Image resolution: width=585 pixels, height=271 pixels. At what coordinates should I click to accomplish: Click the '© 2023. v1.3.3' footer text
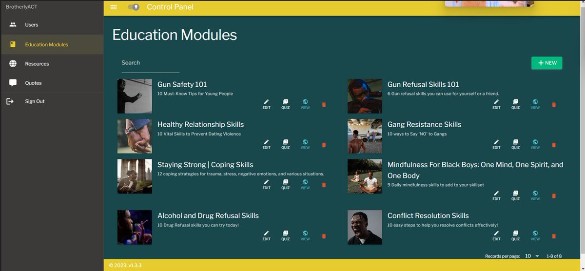pos(125,265)
